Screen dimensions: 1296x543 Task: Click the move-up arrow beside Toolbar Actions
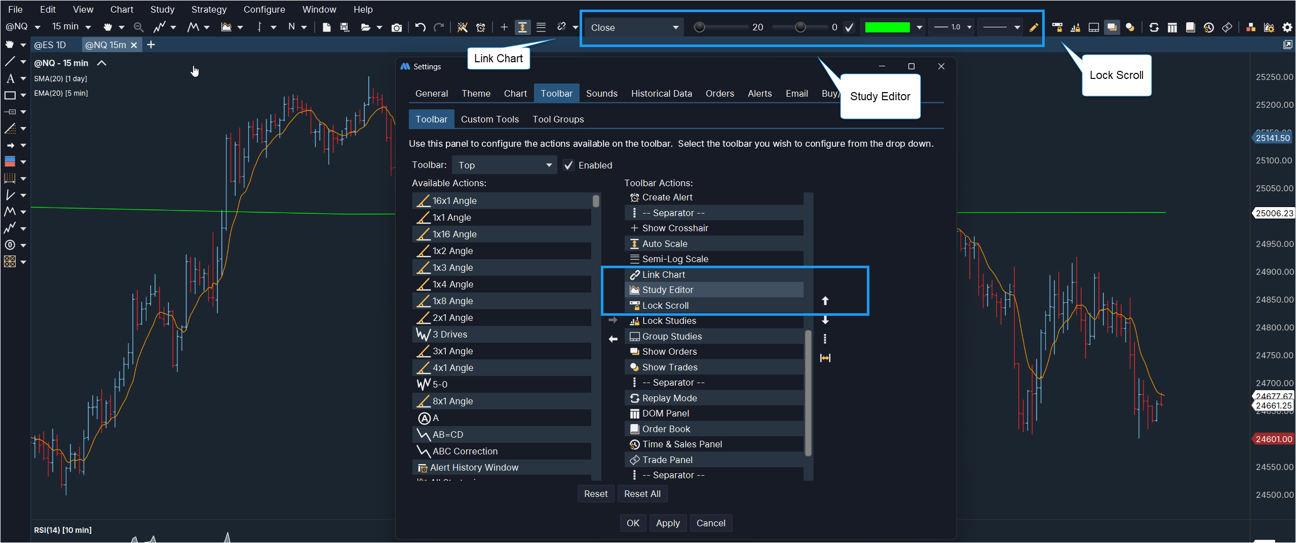point(825,301)
